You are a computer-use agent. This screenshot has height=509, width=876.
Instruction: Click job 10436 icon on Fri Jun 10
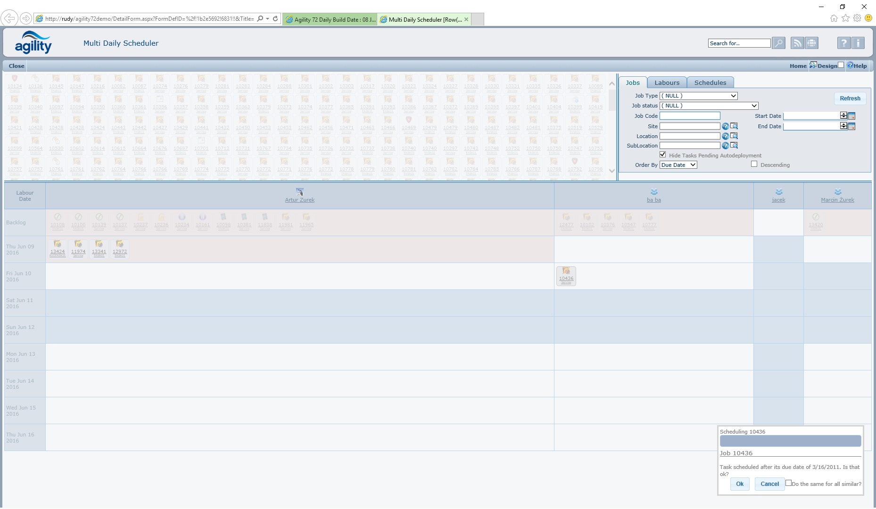[566, 271]
